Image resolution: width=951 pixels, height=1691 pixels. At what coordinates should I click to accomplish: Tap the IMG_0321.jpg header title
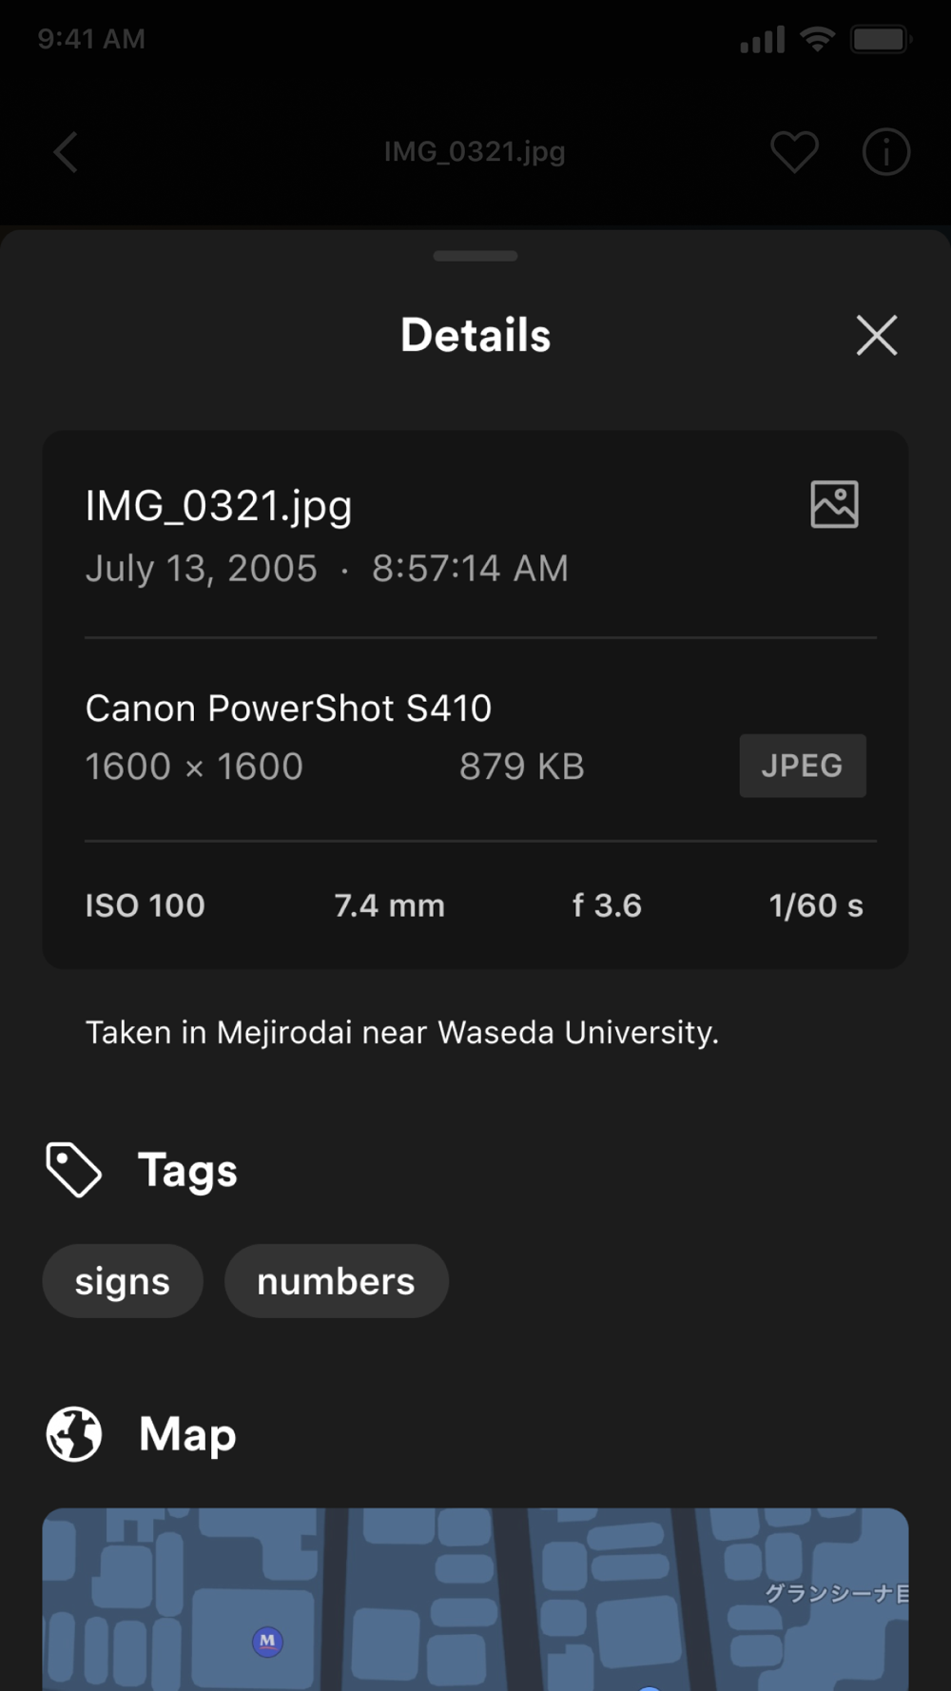[x=475, y=152]
